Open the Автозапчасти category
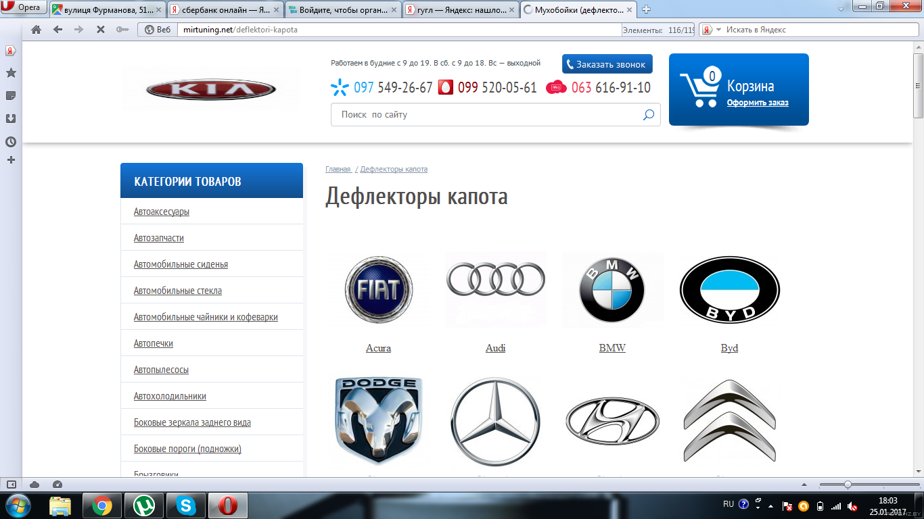This screenshot has width=924, height=519. click(159, 238)
